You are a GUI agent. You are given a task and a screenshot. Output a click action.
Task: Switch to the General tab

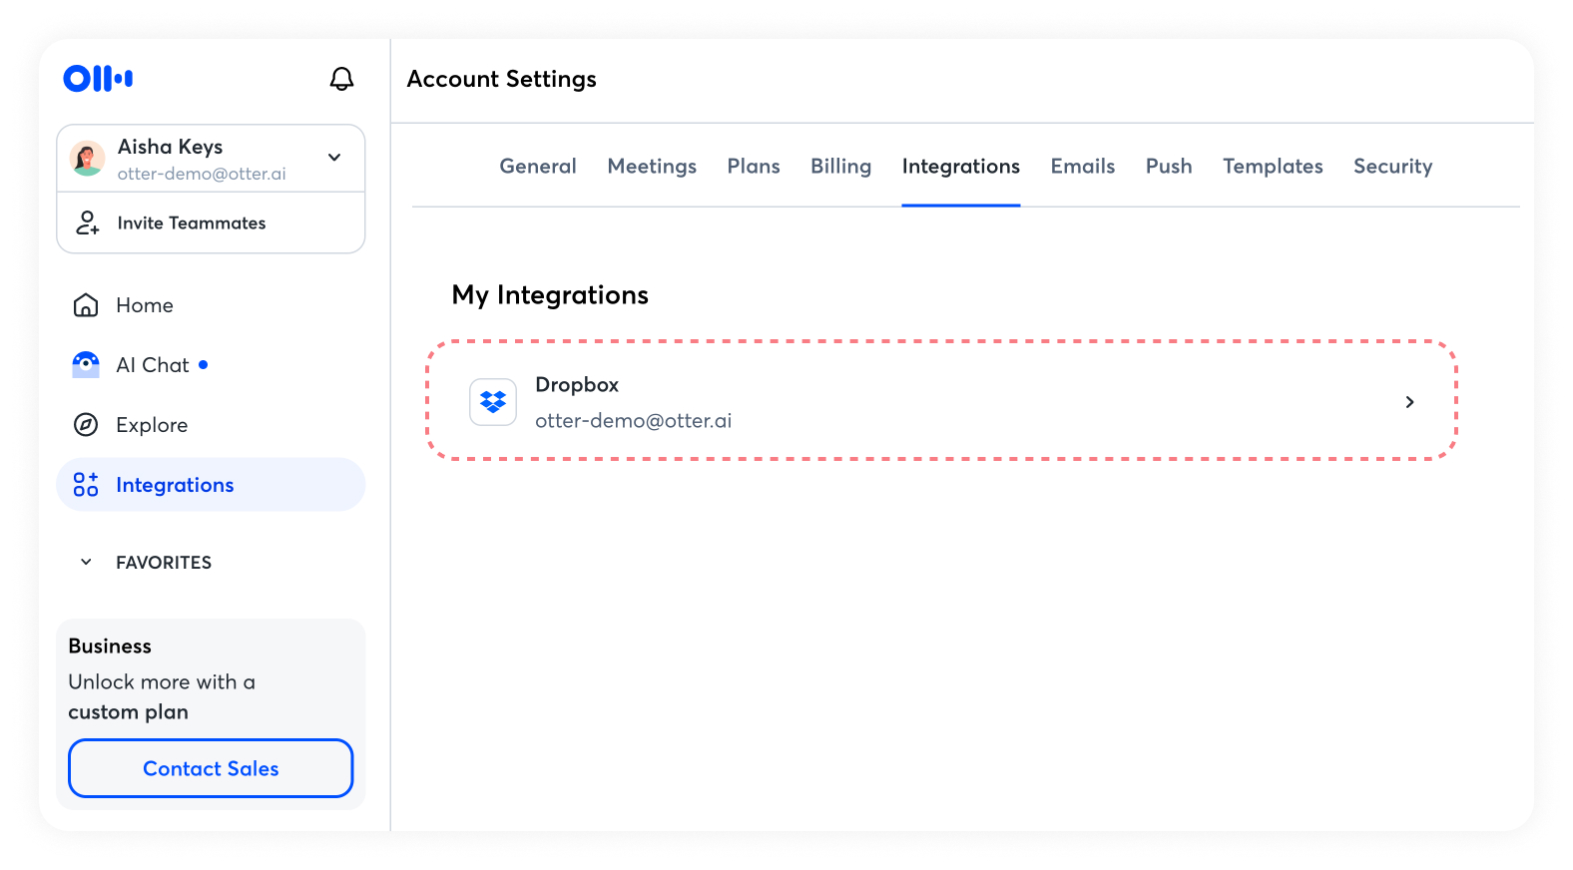click(538, 167)
